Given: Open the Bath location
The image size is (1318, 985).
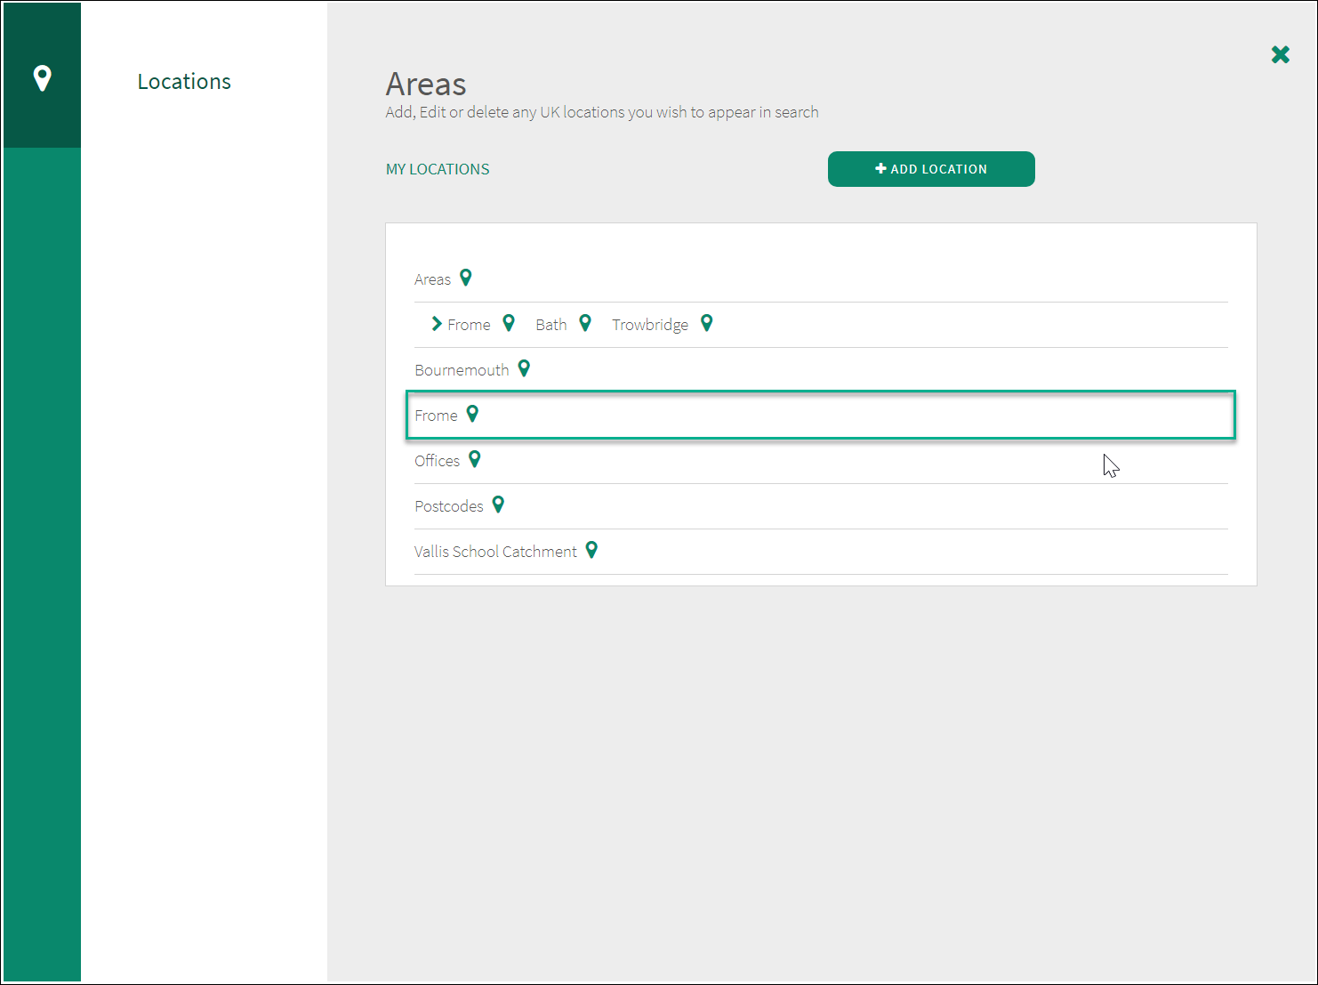Looking at the screenshot, I should pos(551,325).
